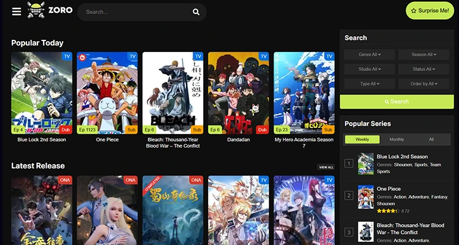Open the Order by All dropdown
Screen dimensions: 459x245
[423, 84]
